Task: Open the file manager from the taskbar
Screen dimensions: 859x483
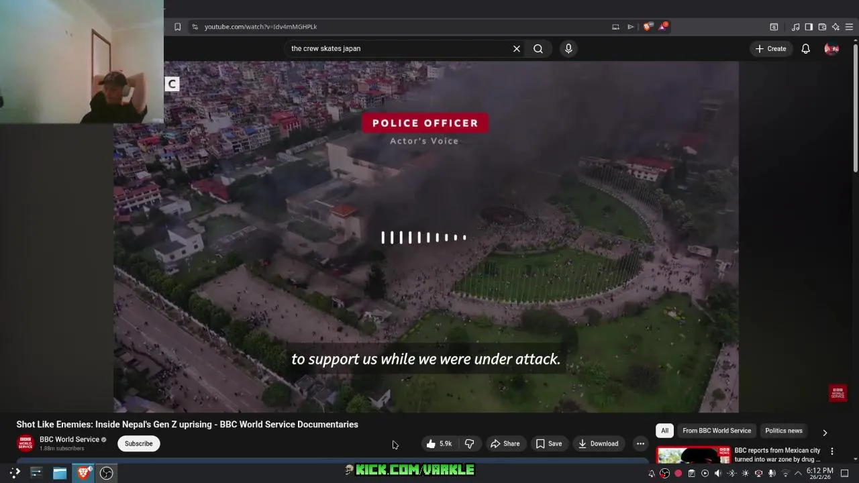Action: click(x=60, y=473)
